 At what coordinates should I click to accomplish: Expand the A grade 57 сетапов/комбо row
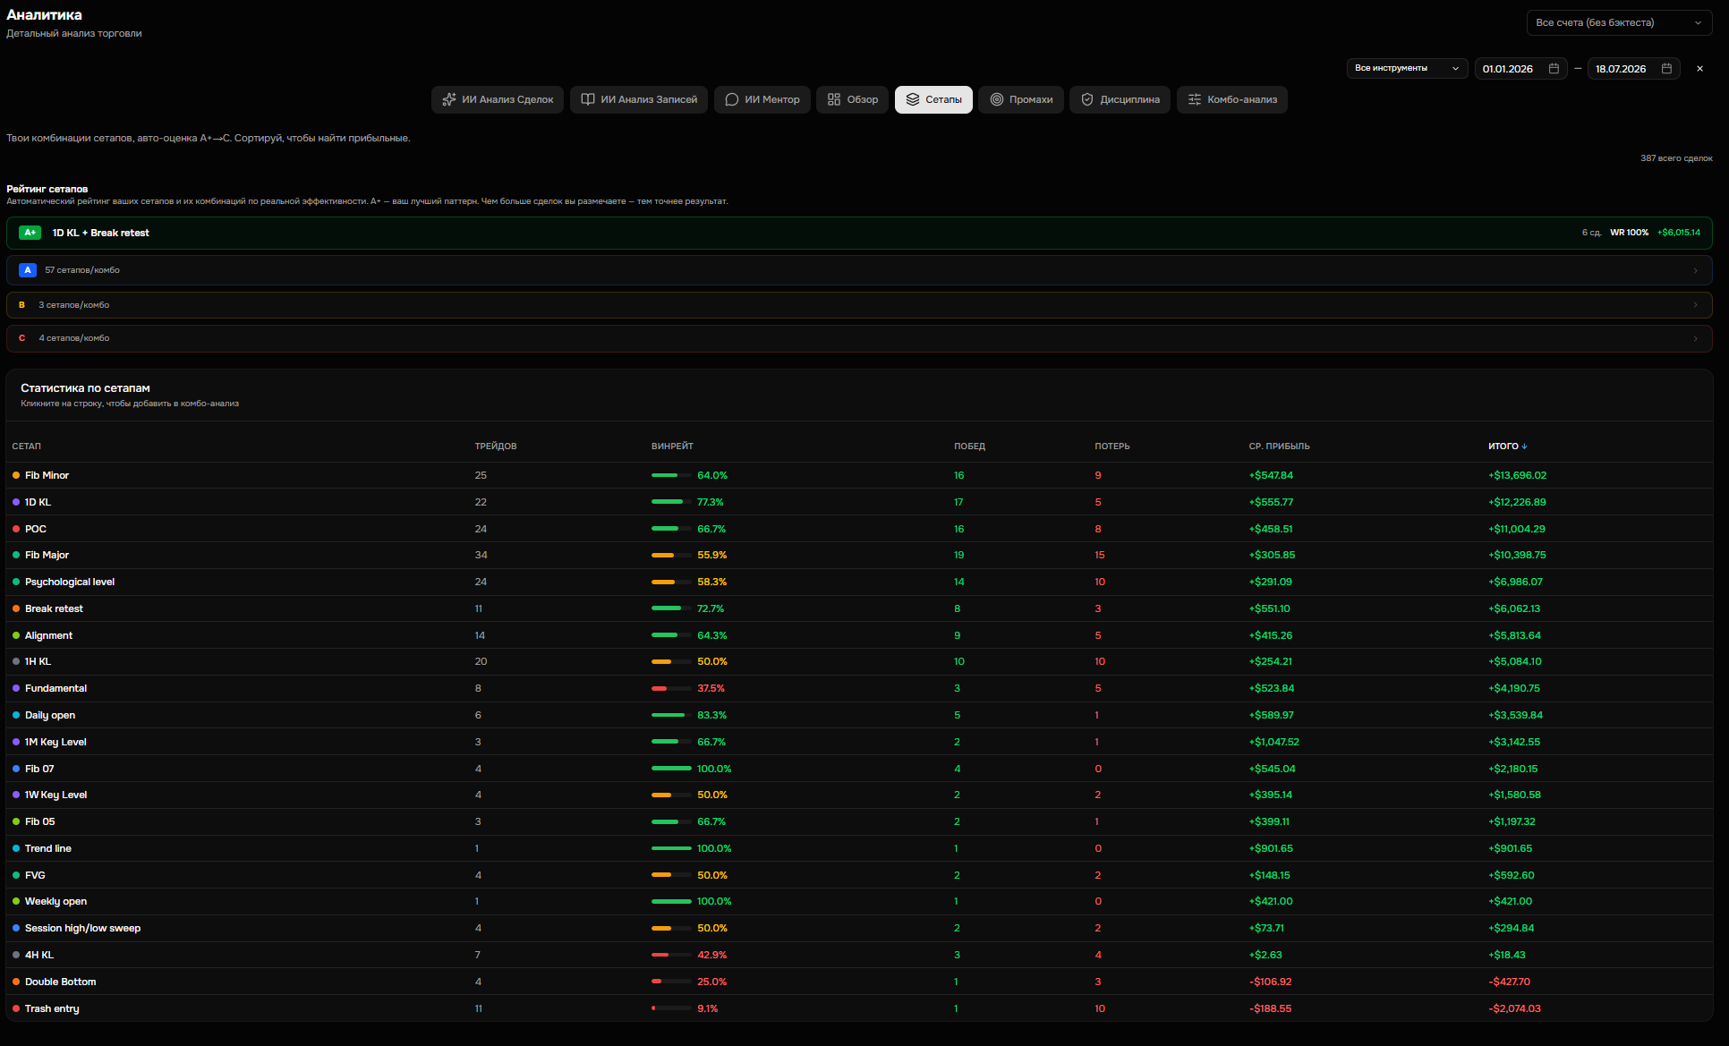(859, 270)
